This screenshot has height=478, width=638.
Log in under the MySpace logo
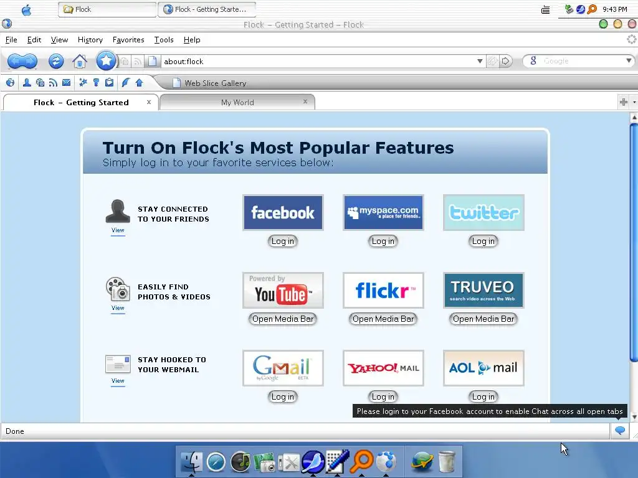pos(383,241)
